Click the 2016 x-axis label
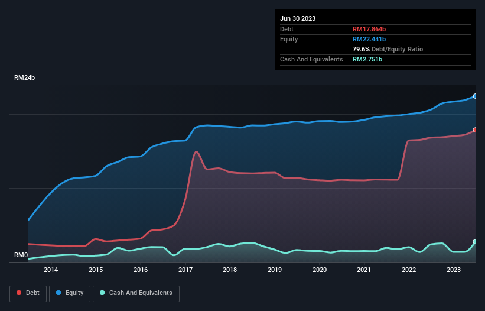This screenshot has height=311, width=485. click(x=141, y=270)
